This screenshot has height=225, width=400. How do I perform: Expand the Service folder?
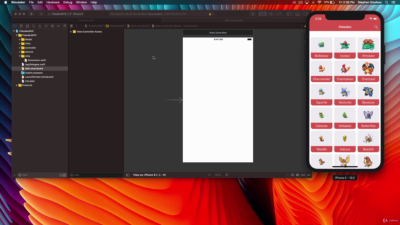pyautogui.click(x=19, y=52)
